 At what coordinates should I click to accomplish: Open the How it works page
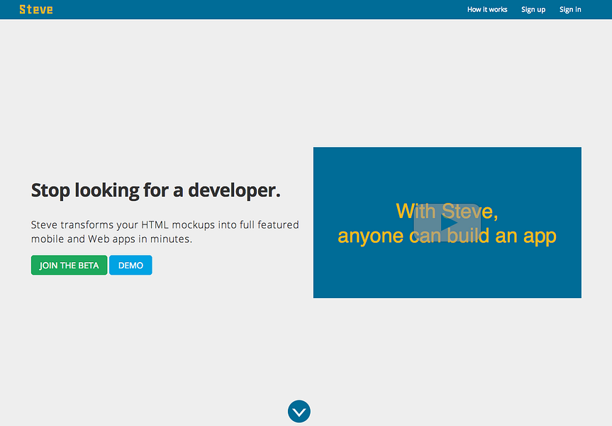pos(487,9)
